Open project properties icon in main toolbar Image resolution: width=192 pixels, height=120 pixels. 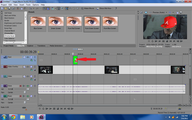(13, 8)
